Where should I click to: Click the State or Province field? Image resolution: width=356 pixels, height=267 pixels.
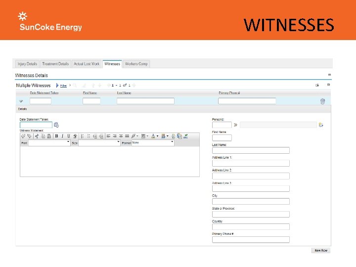coord(251,214)
